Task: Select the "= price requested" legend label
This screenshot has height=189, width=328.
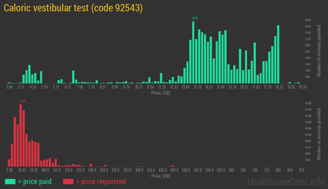Action: tap(101, 181)
